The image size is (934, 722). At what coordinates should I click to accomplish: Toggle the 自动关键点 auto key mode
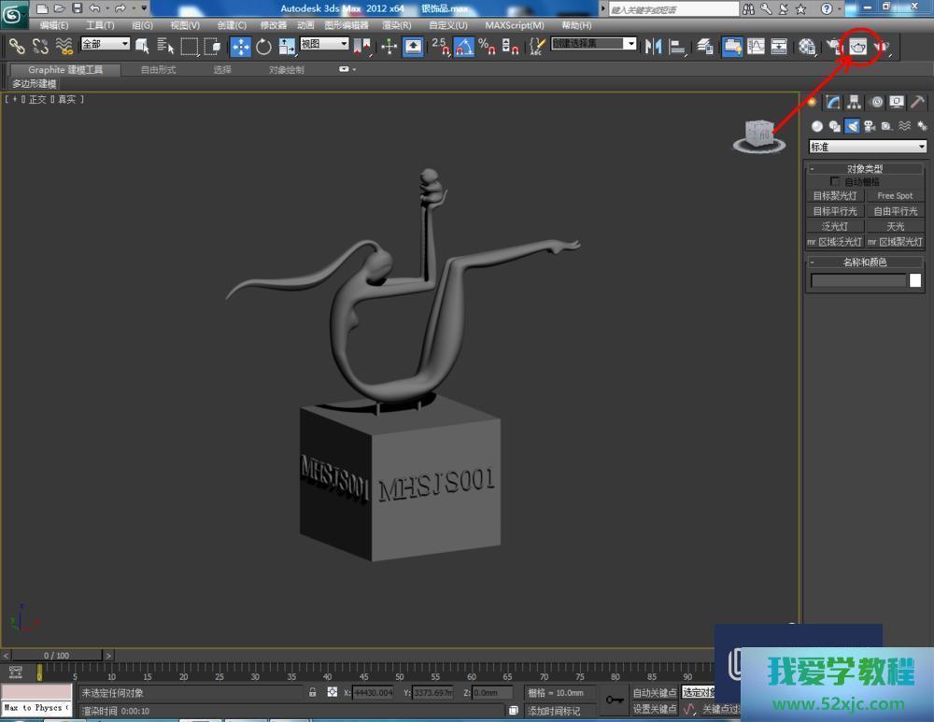point(654,693)
